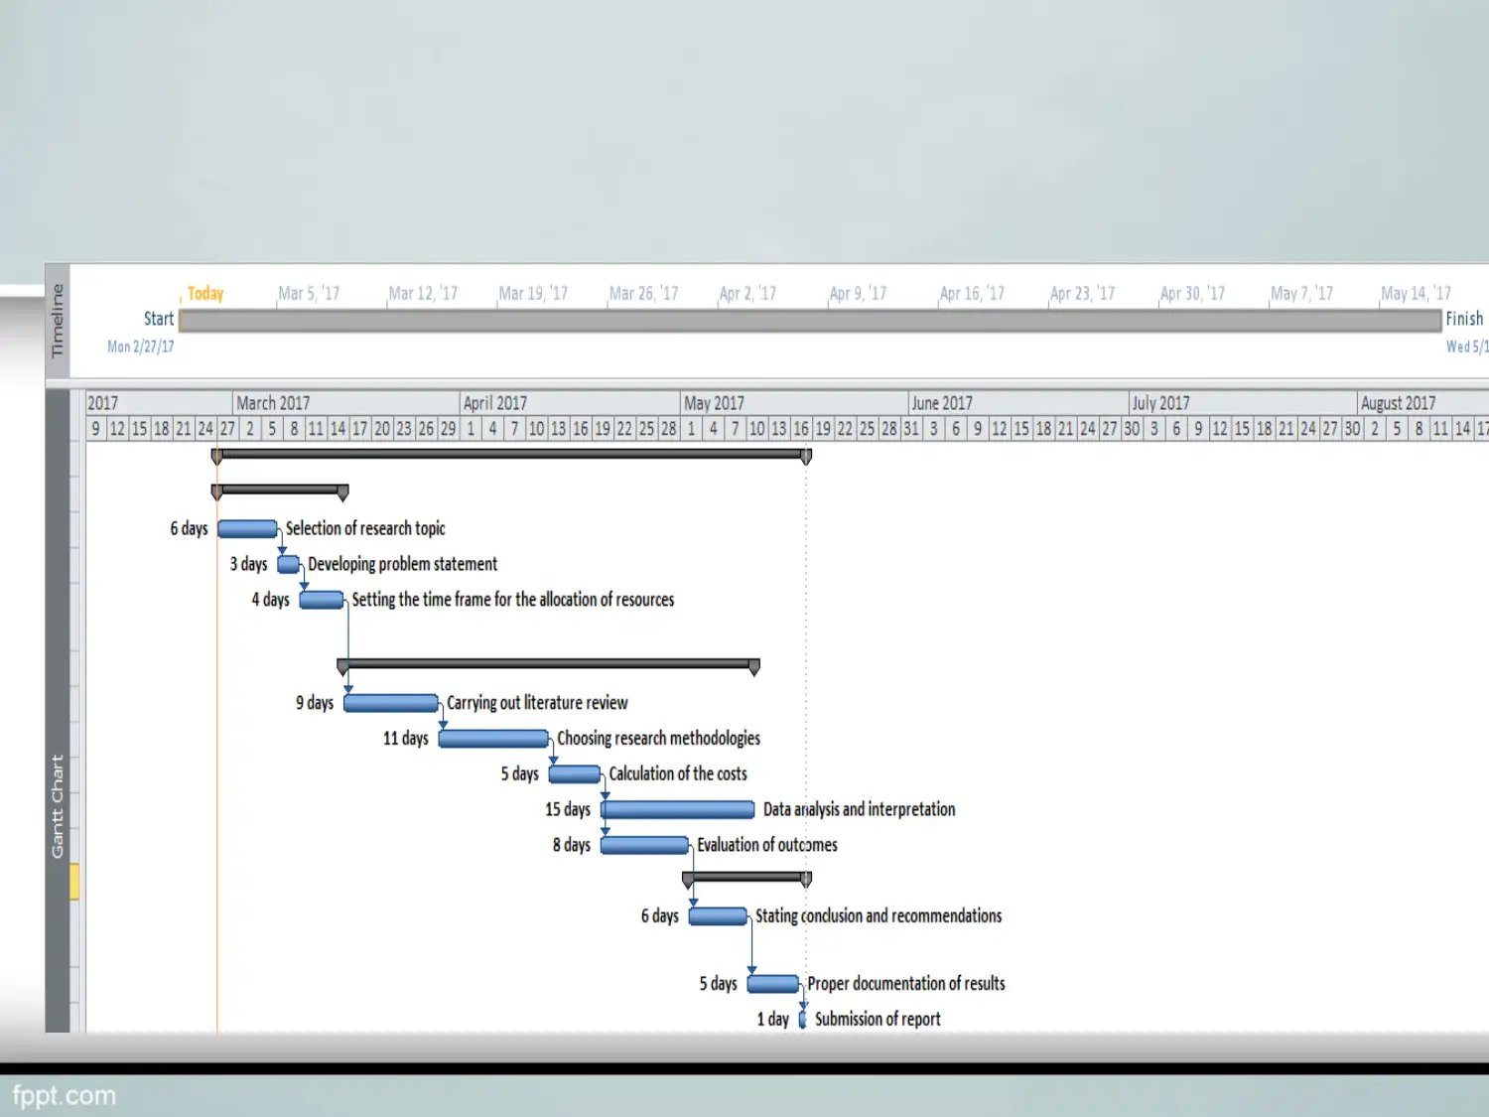Click the gray timeline bar
Screen dimensions: 1489x1117
(810, 321)
